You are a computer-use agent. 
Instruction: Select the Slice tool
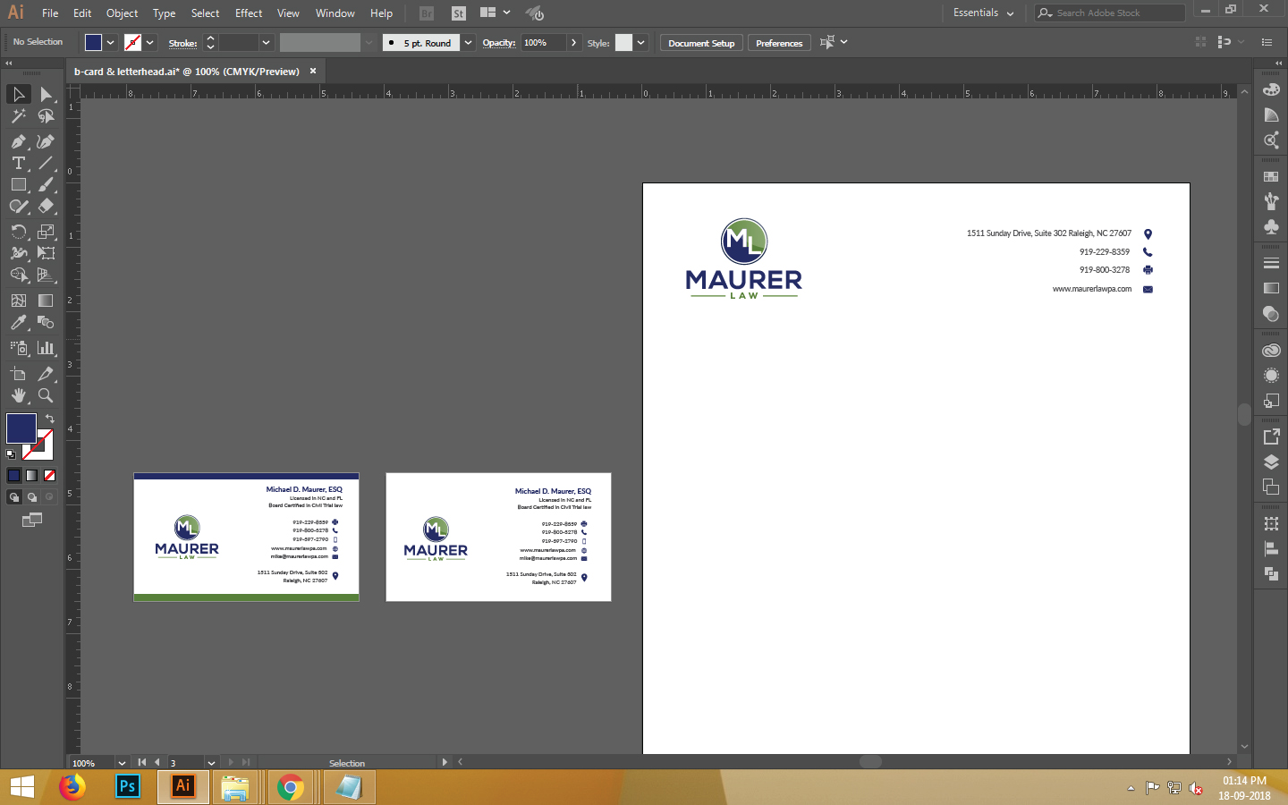(x=46, y=374)
